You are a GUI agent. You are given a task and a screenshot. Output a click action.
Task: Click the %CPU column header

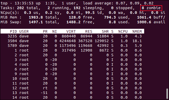click(123, 31)
